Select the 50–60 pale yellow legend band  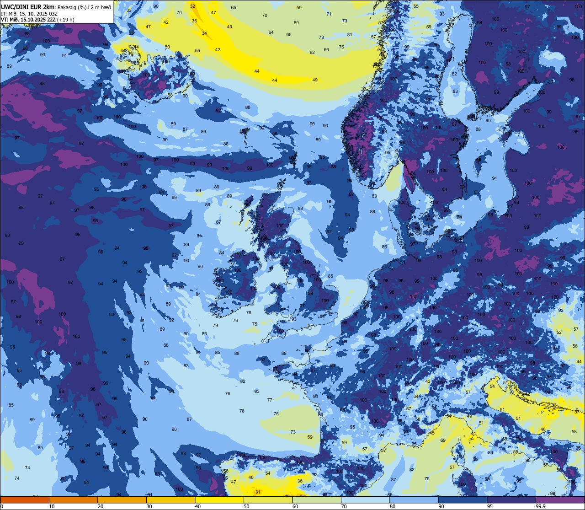pos(268,499)
